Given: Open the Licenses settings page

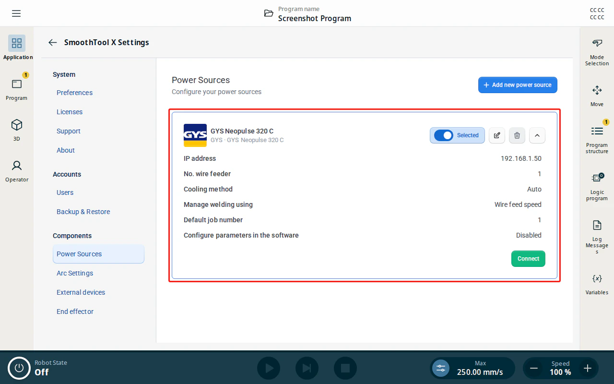Looking at the screenshot, I should point(70,112).
